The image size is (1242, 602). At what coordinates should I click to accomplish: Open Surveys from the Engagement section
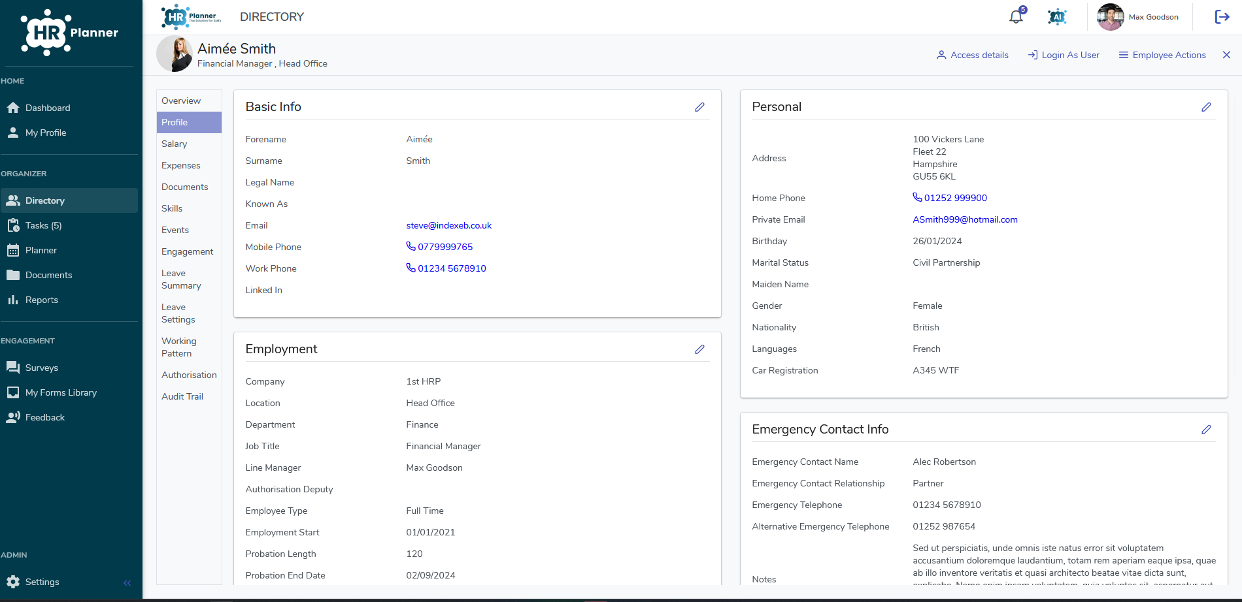[42, 368]
